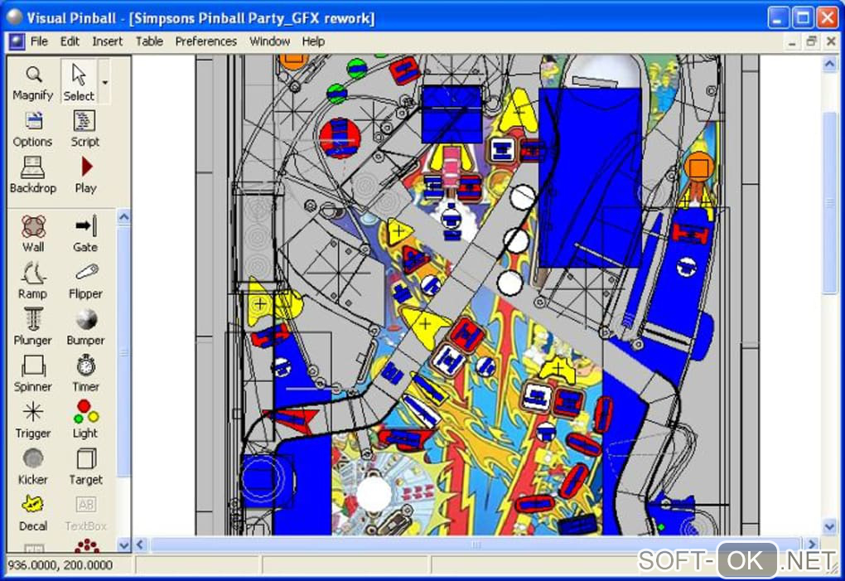Select the Magnify tool

point(33,82)
